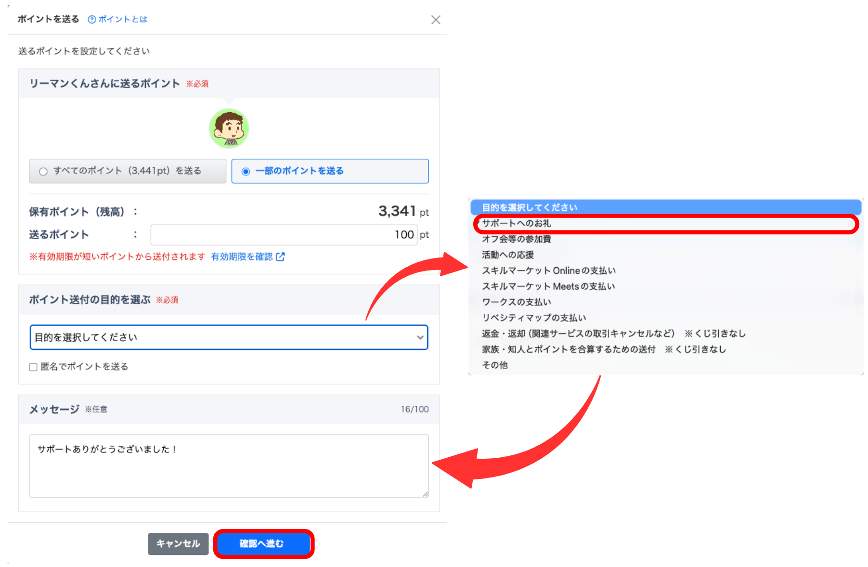Select スキルマーケット Online の支払い option

point(548,271)
